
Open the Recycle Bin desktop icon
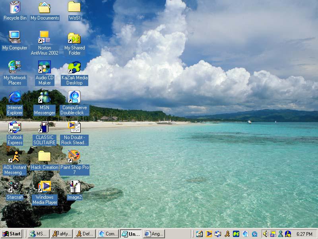[x=15, y=7]
